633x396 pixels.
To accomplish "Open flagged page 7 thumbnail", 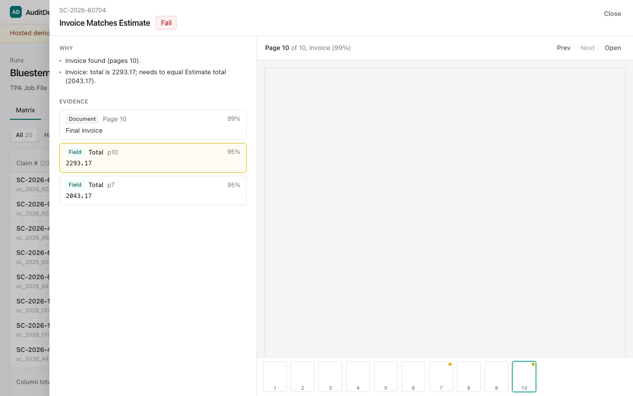I will point(441,377).
